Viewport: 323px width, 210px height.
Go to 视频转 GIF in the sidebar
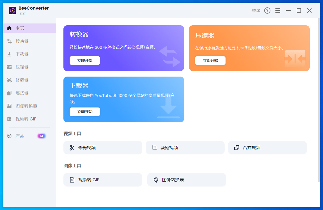click(x=29, y=119)
